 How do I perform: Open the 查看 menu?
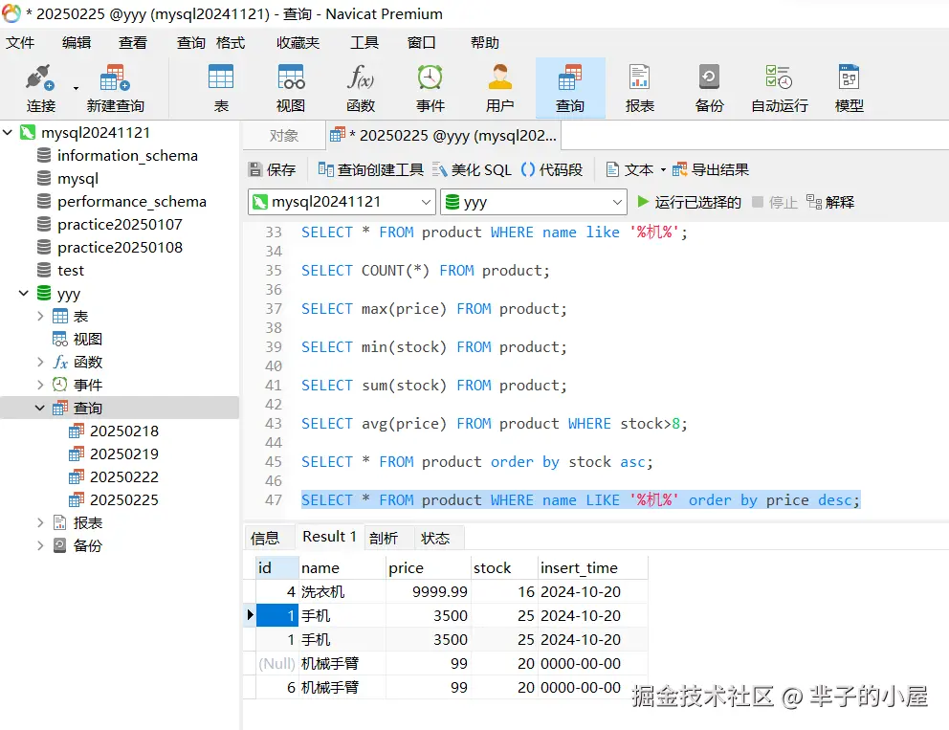click(x=133, y=42)
